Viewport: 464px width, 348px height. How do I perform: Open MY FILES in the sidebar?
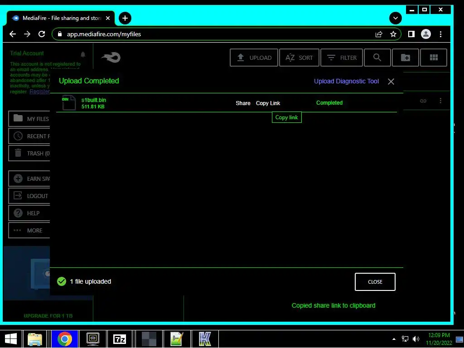[29, 119]
